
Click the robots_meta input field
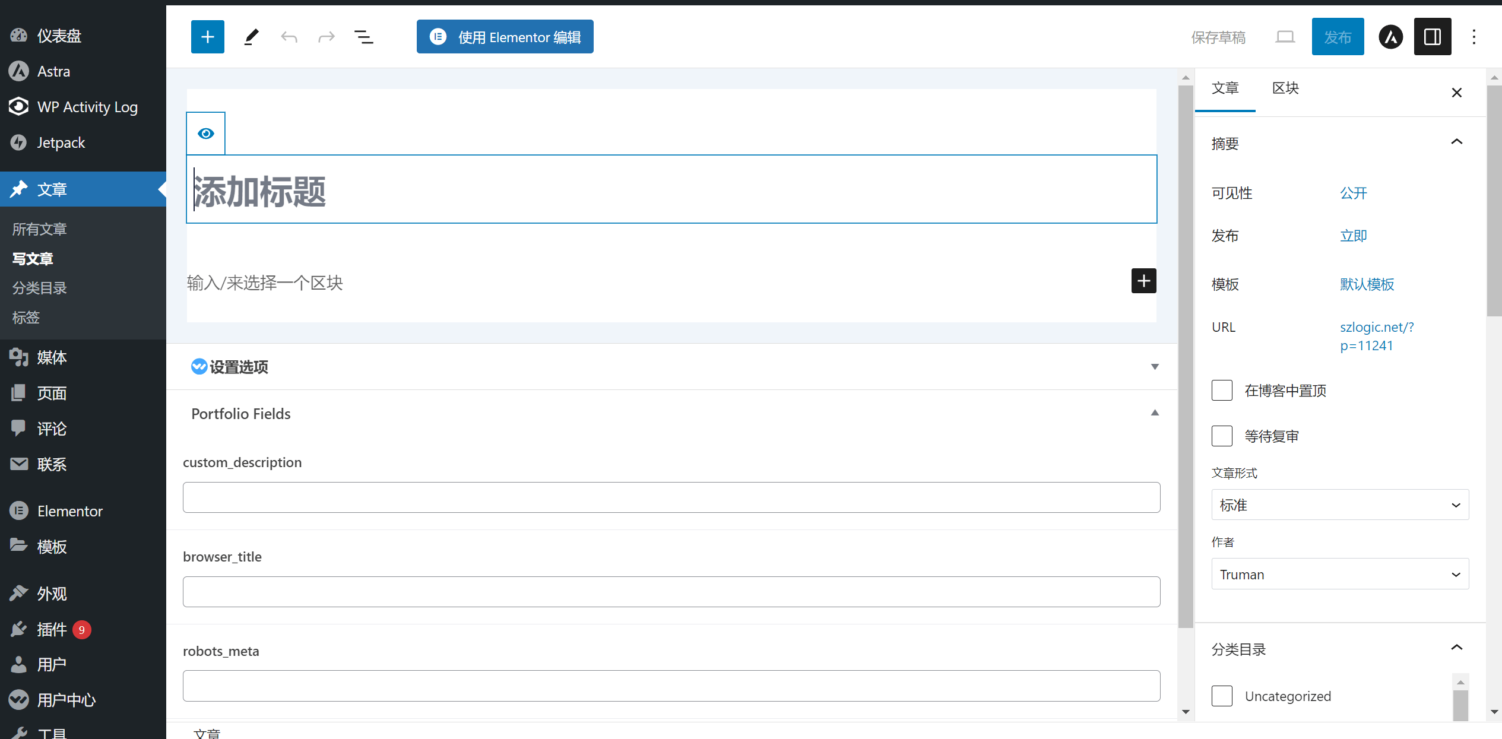tap(671, 686)
